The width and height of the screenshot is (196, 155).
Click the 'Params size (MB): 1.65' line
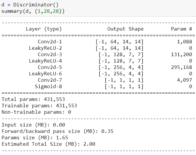click(35, 138)
